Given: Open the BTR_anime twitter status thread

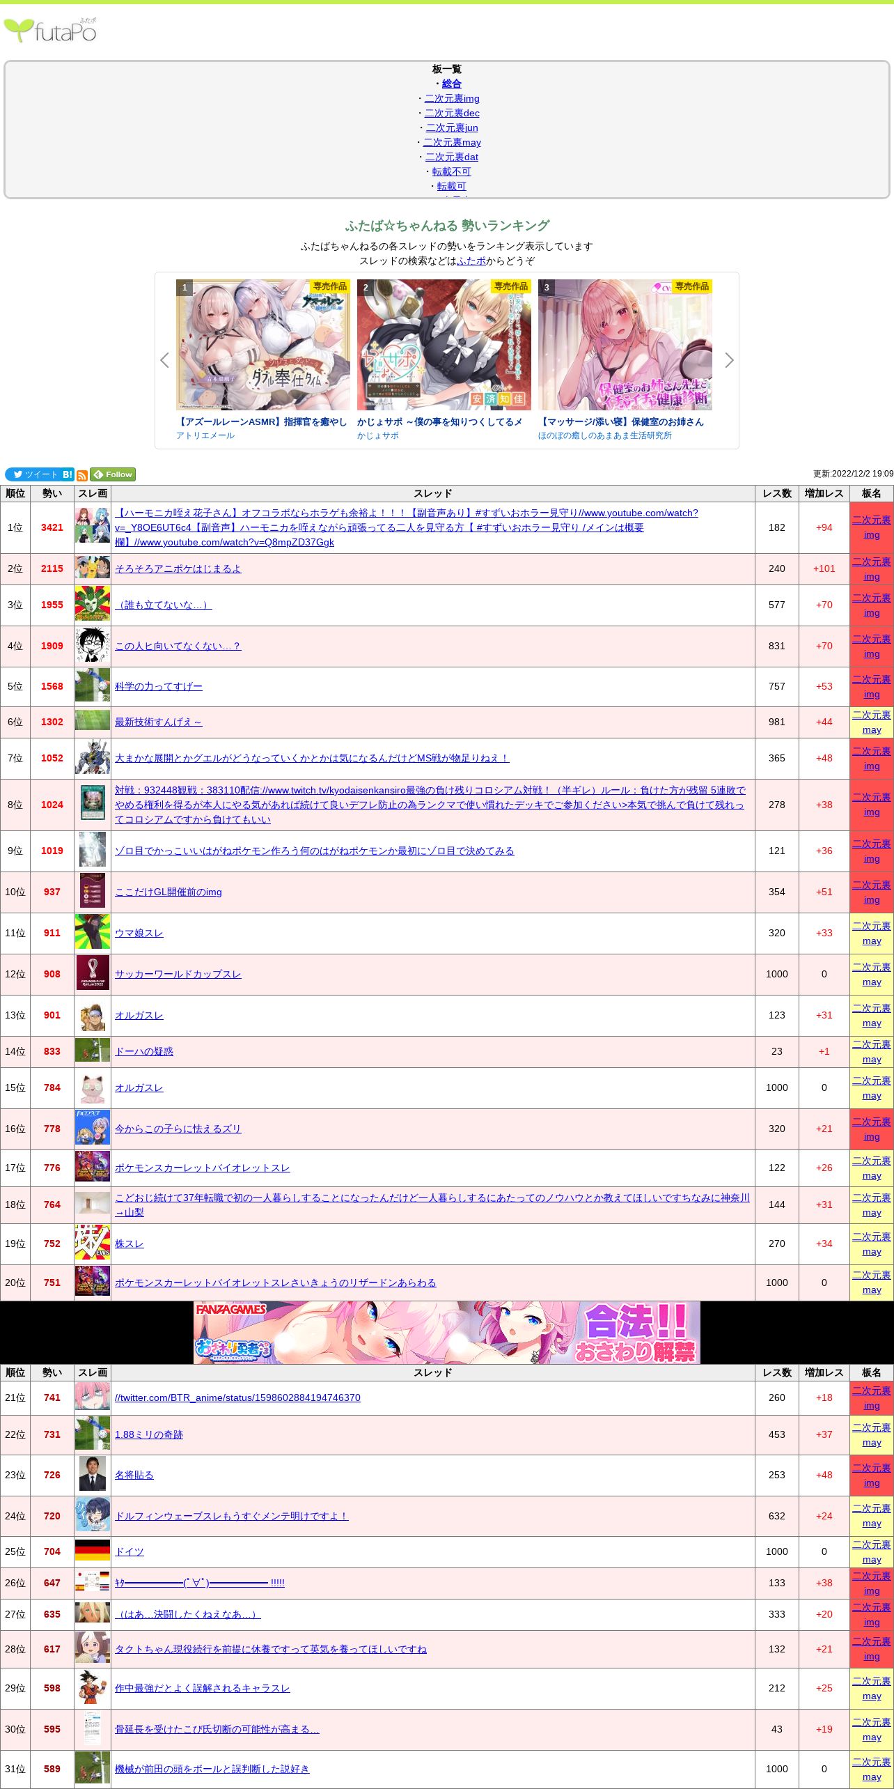Looking at the screenshot, I should (237, 1397).
